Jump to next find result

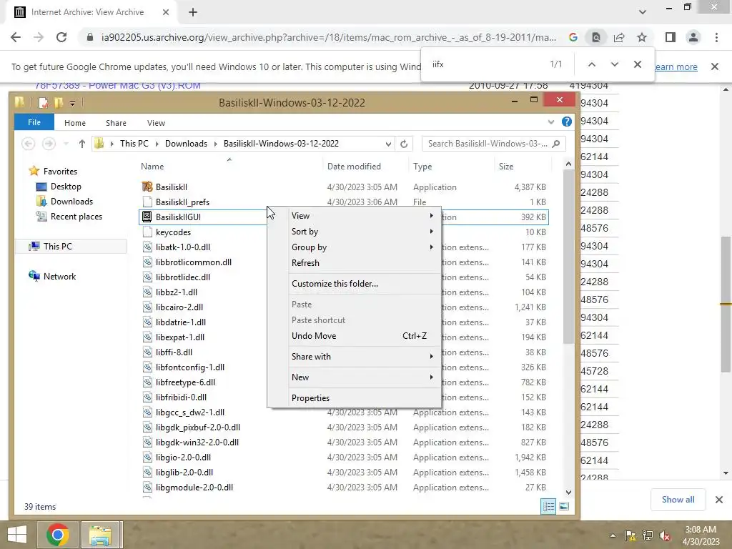[x=614, y=64]
